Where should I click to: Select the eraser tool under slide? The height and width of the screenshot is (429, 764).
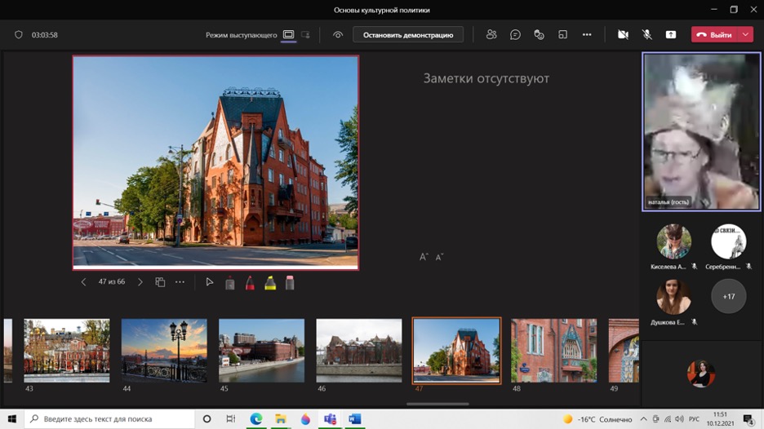pyautogui.click(x=290, y=283)
